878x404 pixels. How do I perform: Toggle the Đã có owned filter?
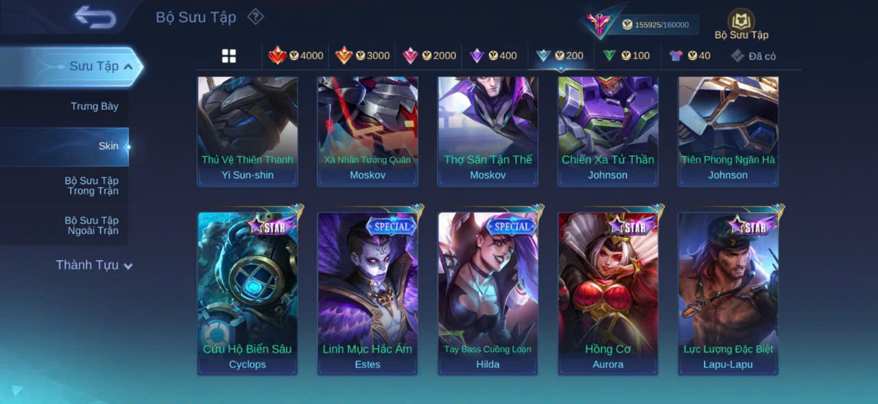coord(753,56)
